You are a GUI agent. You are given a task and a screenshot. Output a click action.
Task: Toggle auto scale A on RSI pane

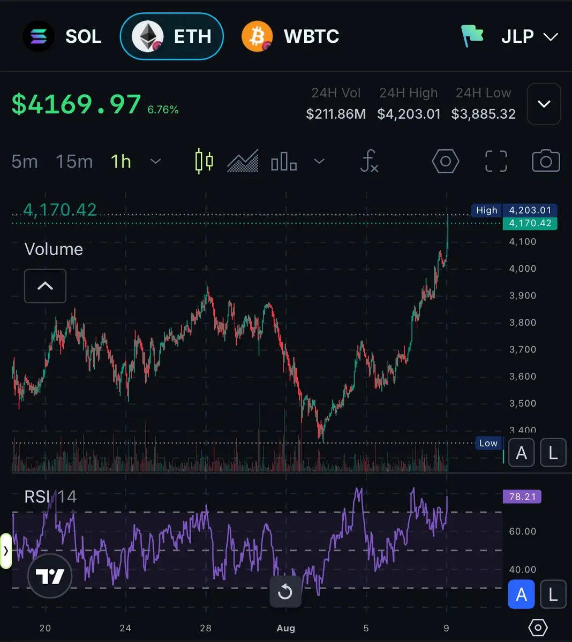pos(521,594)
